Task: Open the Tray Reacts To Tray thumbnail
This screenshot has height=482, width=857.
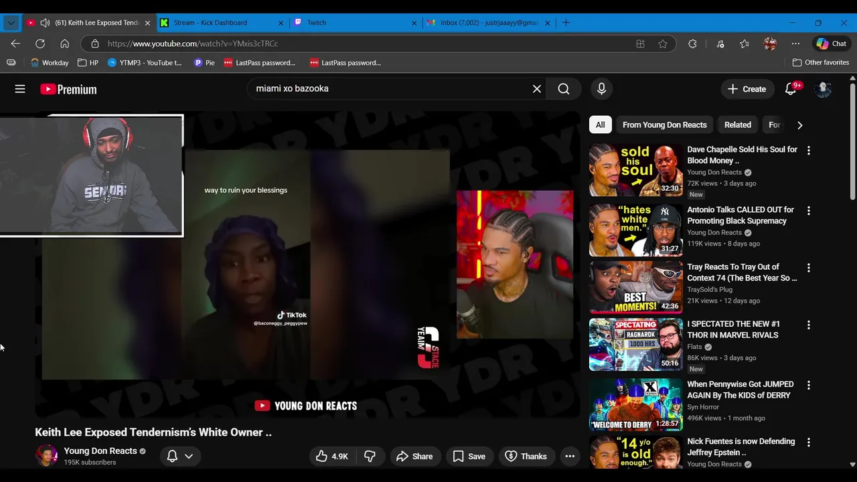Action: 635,287
